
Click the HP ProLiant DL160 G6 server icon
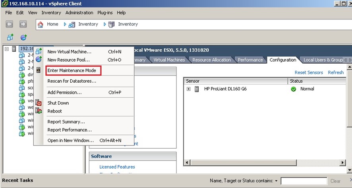pyautogui.click(x=197, y=89)
